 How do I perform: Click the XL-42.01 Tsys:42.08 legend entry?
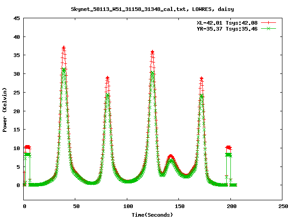coord(227,23)
